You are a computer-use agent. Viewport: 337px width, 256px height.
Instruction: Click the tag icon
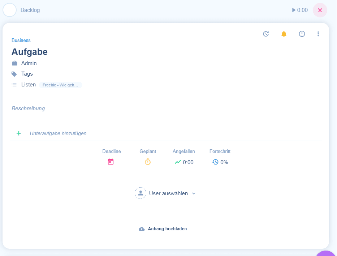coord(14,74)
